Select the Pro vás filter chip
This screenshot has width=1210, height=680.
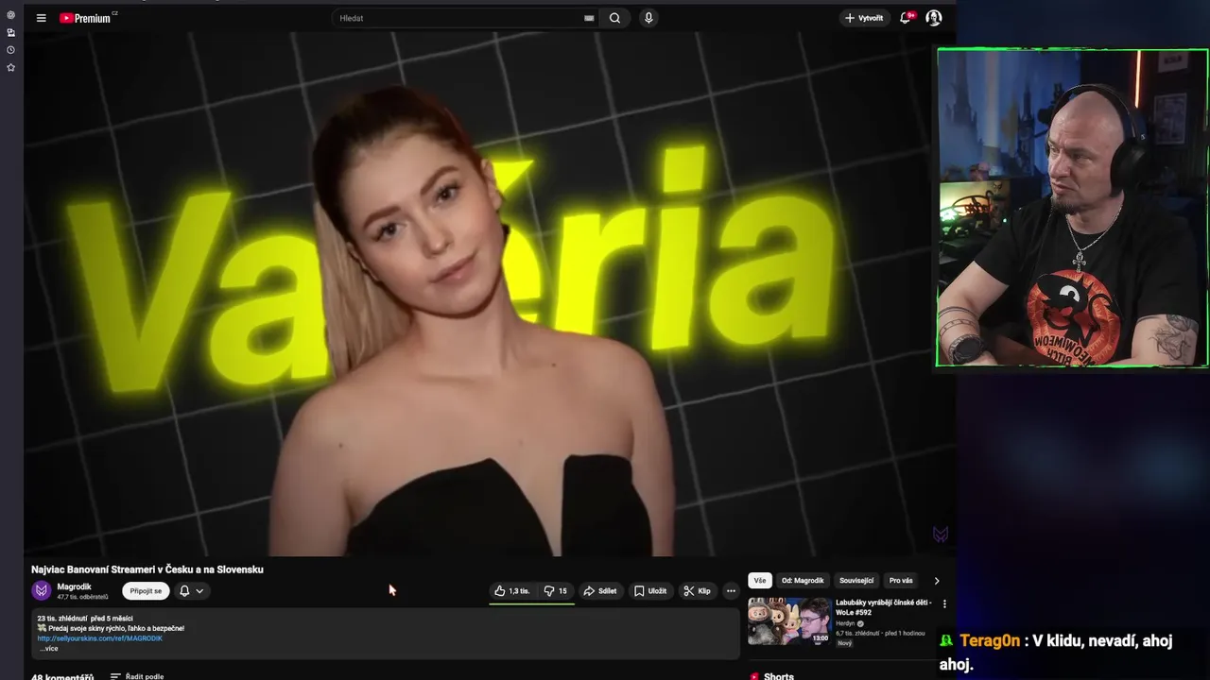[x=901, y=581]
